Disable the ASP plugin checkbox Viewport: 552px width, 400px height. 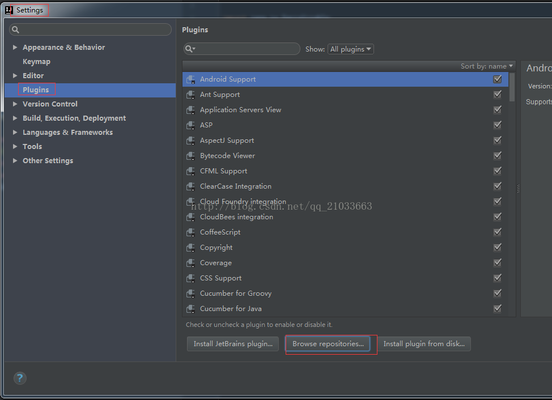click(x=498, y=125)
